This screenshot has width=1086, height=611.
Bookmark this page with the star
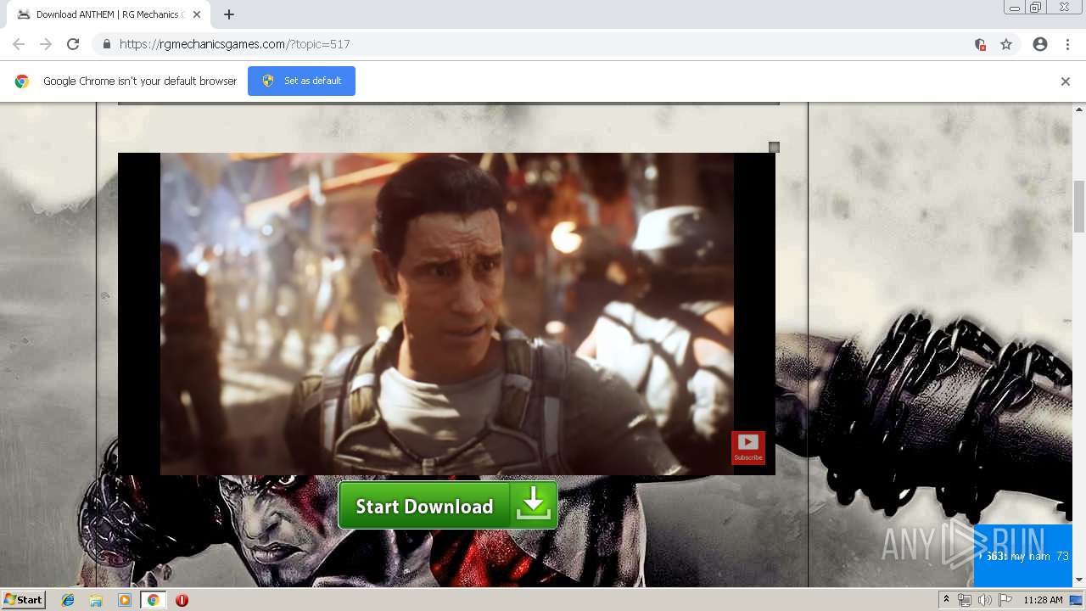1006,44
